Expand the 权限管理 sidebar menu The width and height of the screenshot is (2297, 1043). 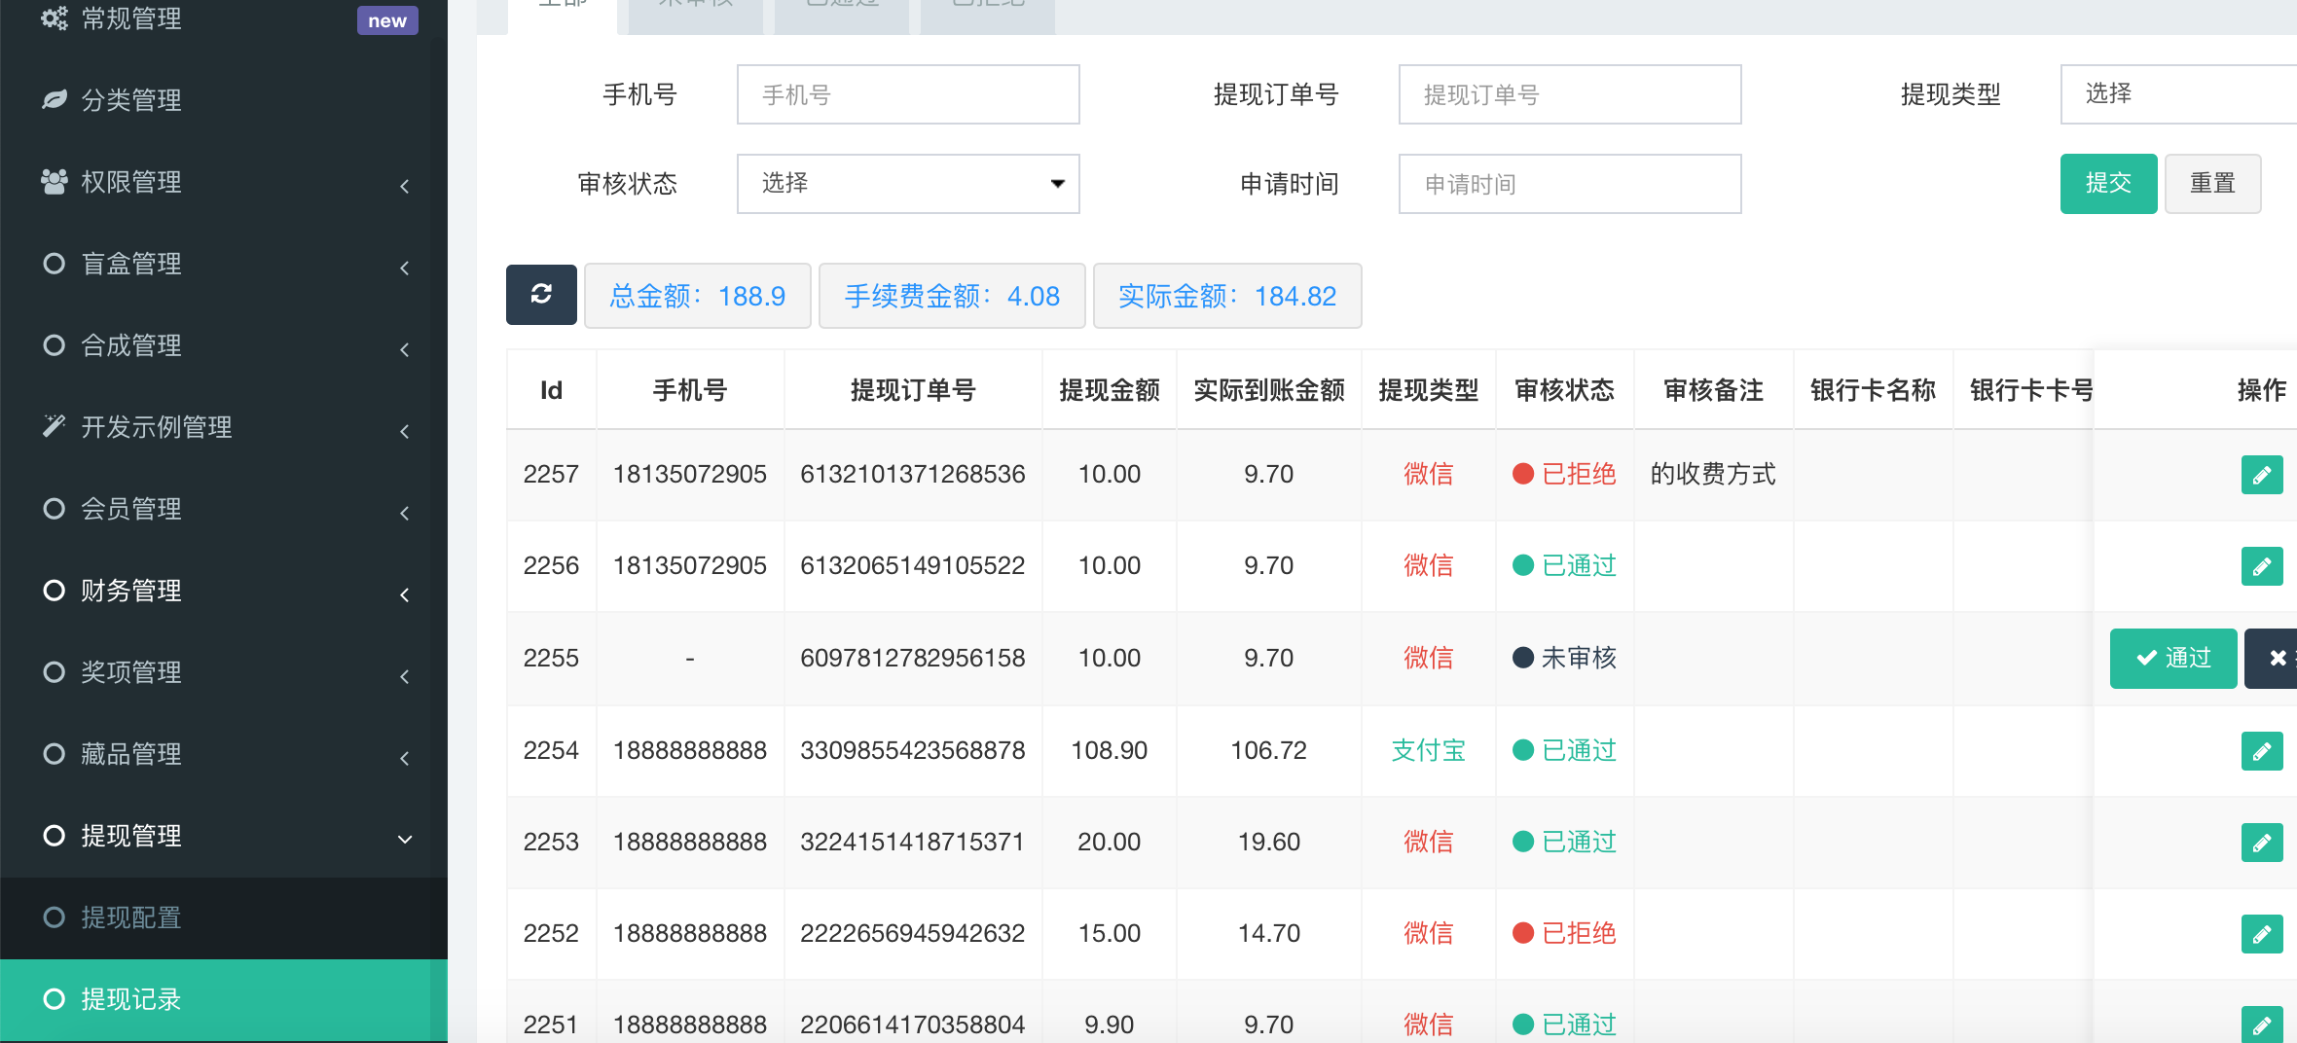pyautogui.click(x=224, y=182)
